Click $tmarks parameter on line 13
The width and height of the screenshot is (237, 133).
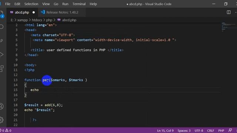point(76,80)
